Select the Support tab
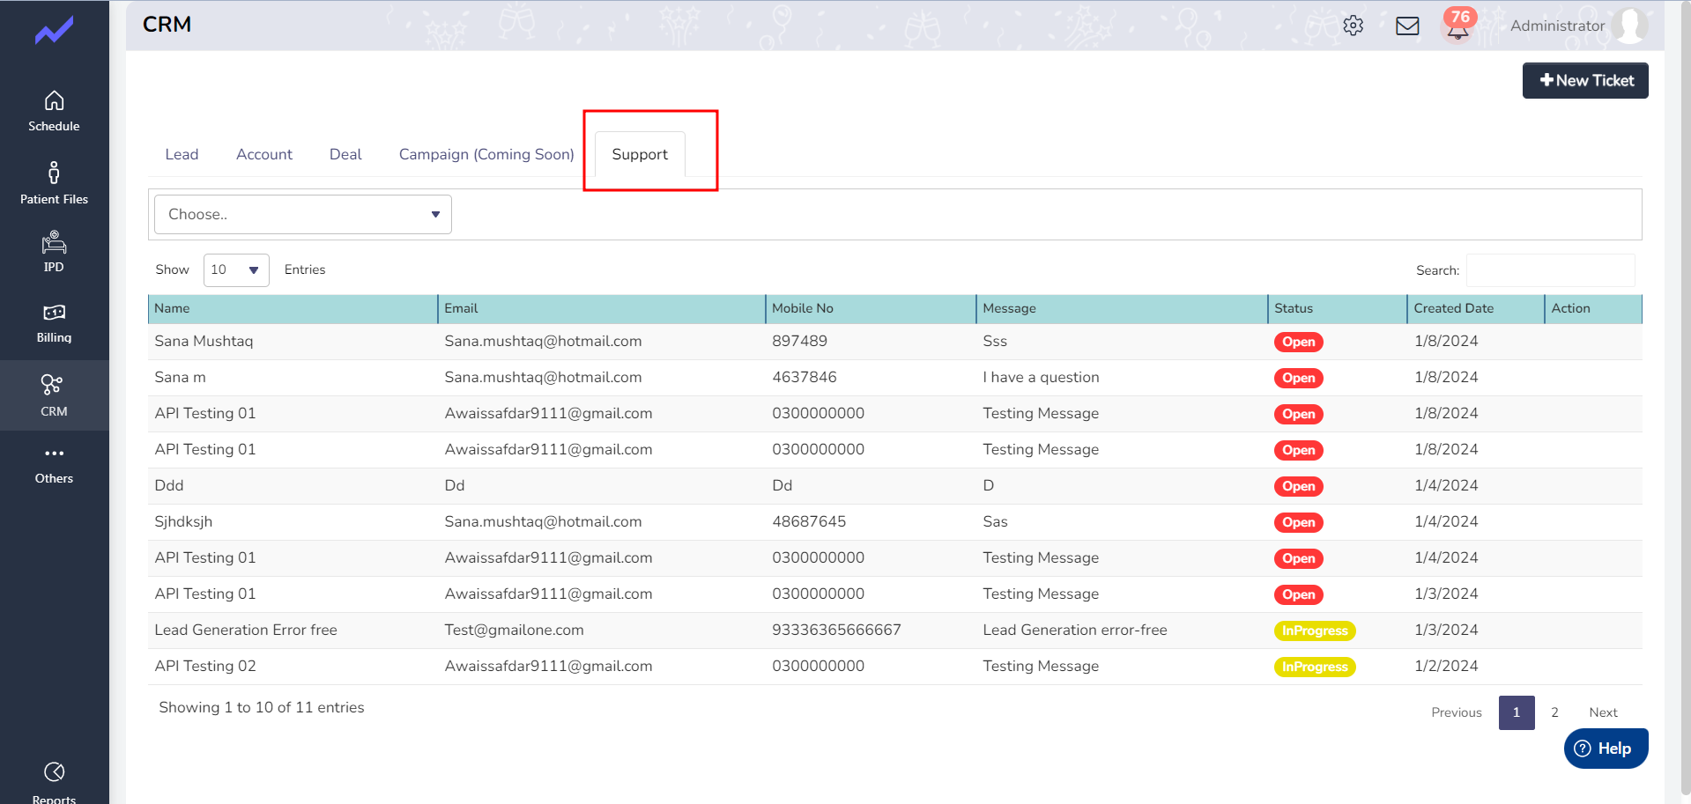The height and width of the screenshot is (804, 1691). tap(640, 154)
